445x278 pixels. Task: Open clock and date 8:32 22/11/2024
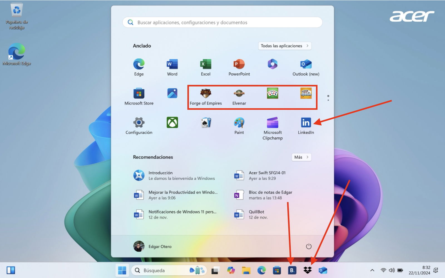click(x=419, y=270)
